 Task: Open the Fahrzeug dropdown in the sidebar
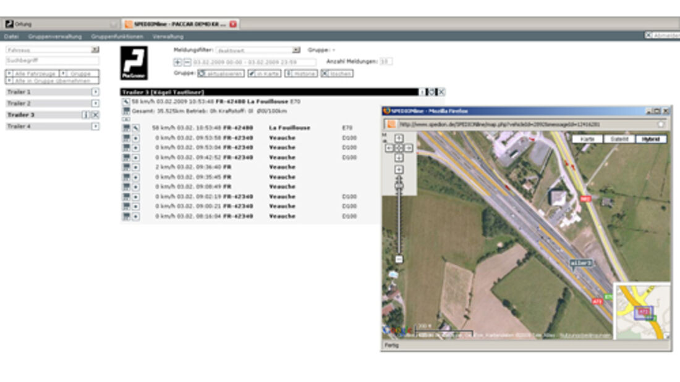pyautogui.click(x=95, y=49)
